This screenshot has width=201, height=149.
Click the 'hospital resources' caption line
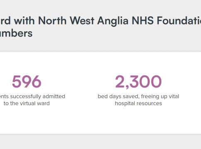coord(138,103)
